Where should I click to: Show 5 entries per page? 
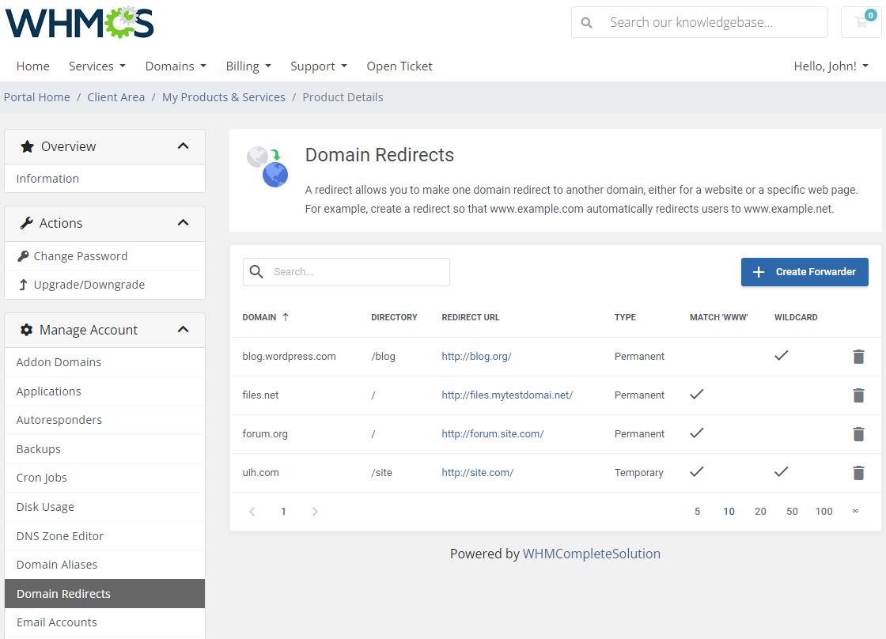click(x=697, y=512)
